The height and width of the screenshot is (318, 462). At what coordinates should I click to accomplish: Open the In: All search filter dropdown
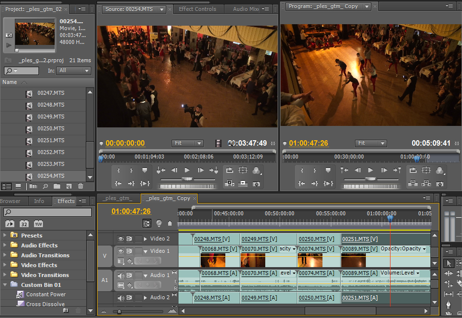[74, 71]
